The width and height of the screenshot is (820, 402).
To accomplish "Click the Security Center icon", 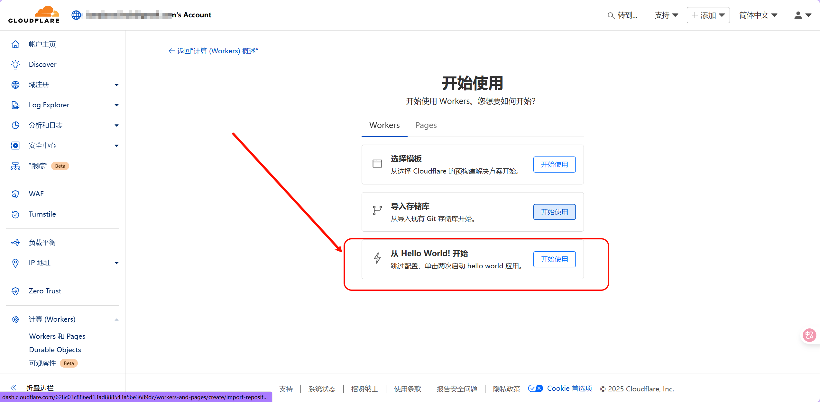I will pyautogui.click(x=15, y=146).
